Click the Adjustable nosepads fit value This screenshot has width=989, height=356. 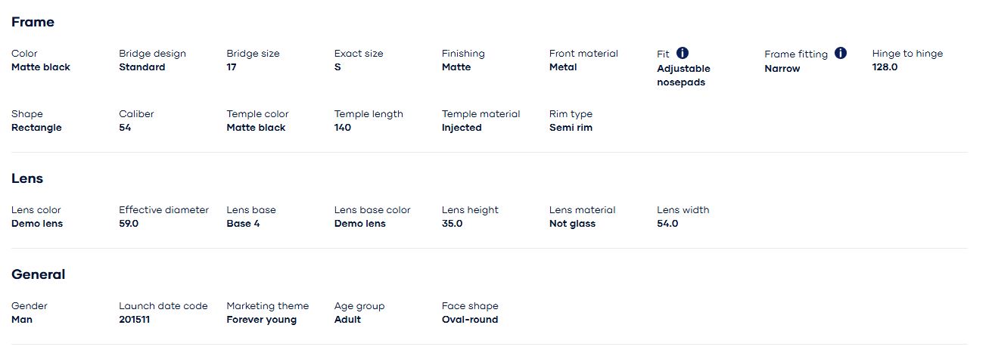[x=683, y=76]
